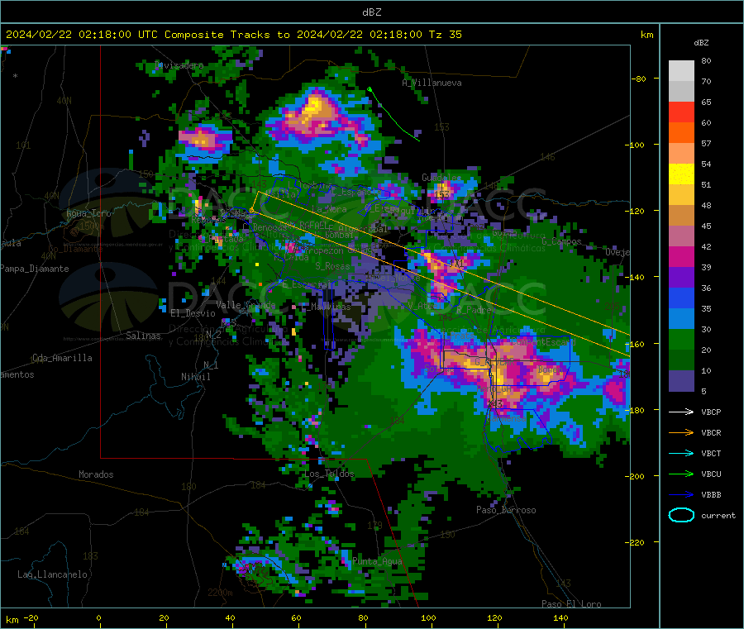Screen dimensions: 744x629
Task: Click the 'G_Campos' map label
Action: tap(561, 241)
